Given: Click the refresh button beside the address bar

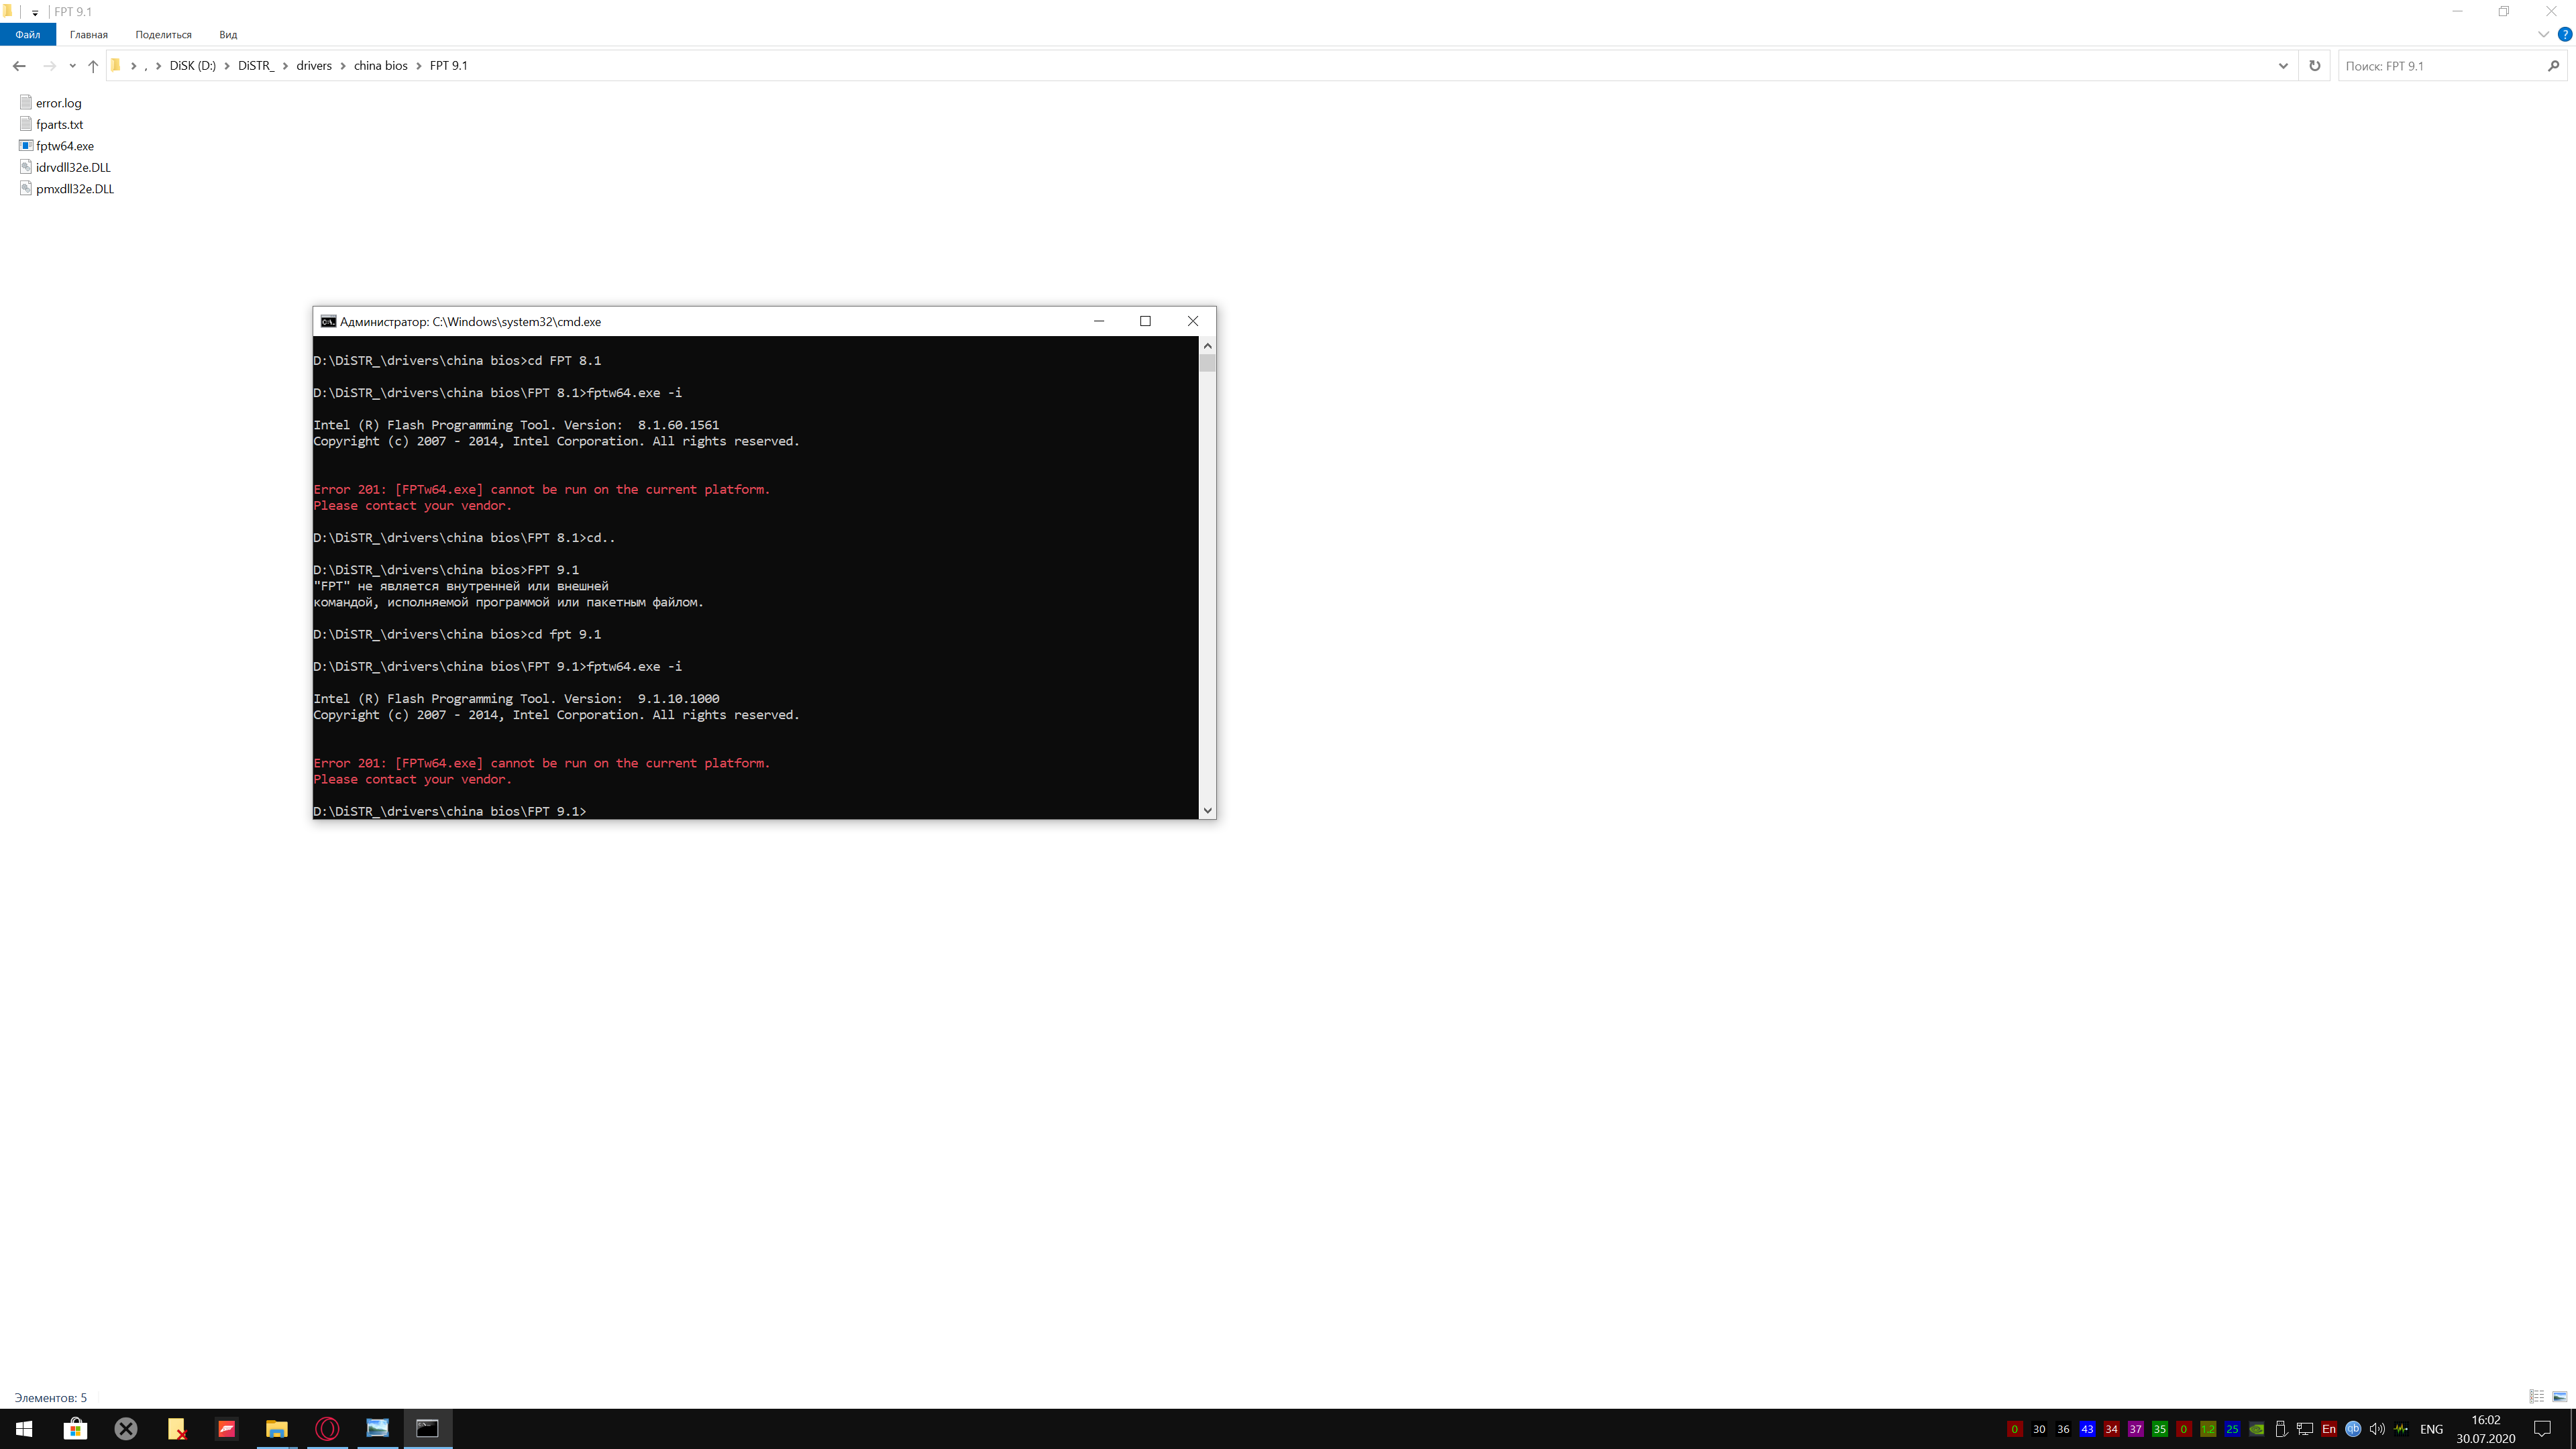Looking at the screenshot, I should coord(2314,66).
